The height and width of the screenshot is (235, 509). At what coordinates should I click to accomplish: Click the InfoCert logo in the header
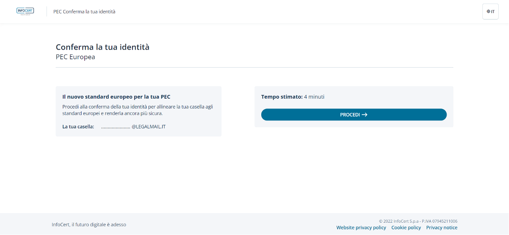[x=25, y=11]
